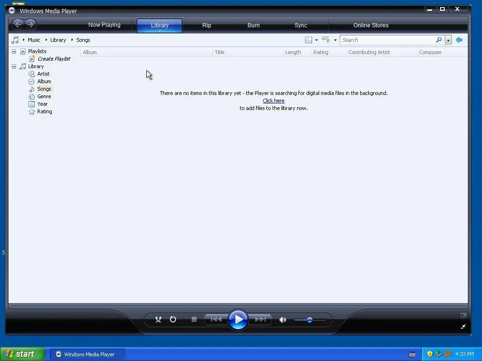Start playback with the Play button
Screen dimensions: 482x361
(238, 320)
